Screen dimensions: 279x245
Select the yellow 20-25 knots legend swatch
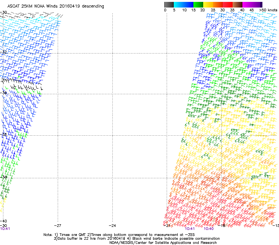coord(208,5)
